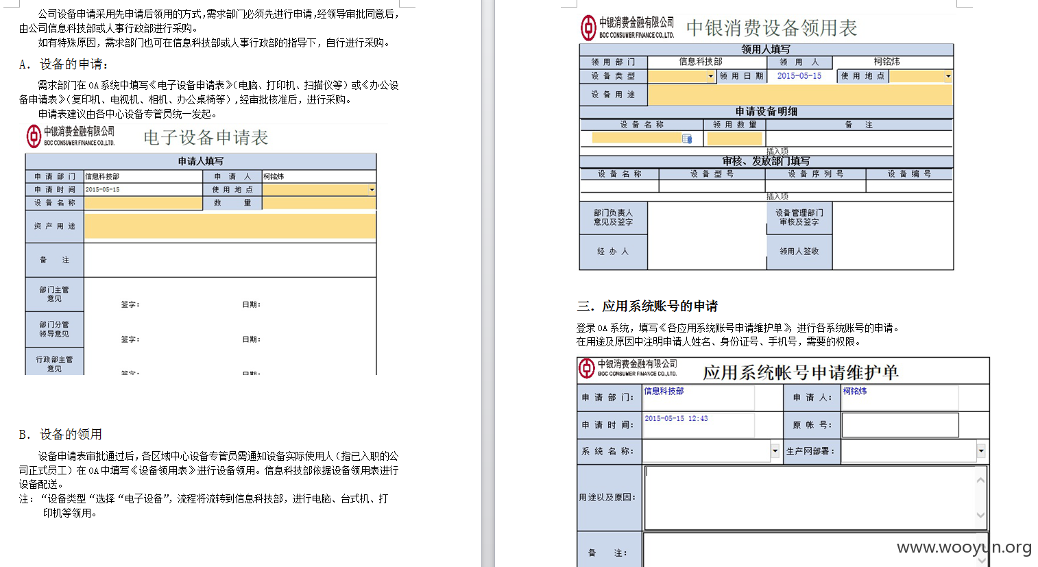This screenshot has height=567, width=1038.
Task: Click the 部门主管意见 cell
Action: click(x=55, y=294)
